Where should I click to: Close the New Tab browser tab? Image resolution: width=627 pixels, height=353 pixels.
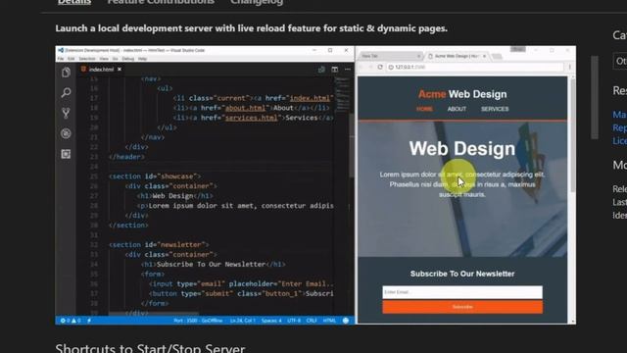click(418, 56)
